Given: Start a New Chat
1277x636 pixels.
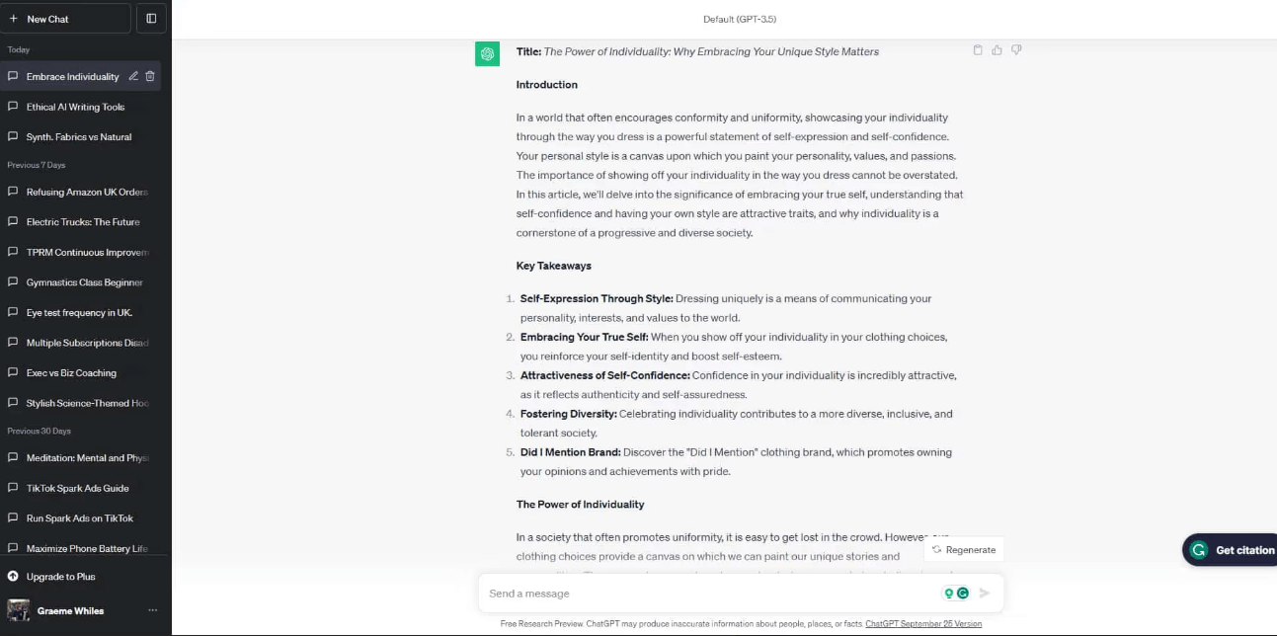Looking at the screenshot, I should [x=65, y=19].
